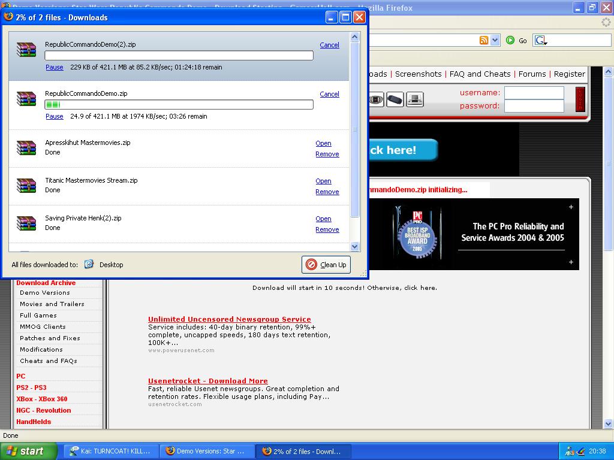Click the Apresskihut Mastermovies.zip archive icon
The height and width of the screenshot is (460, 614).
click(x=26, y=147)
